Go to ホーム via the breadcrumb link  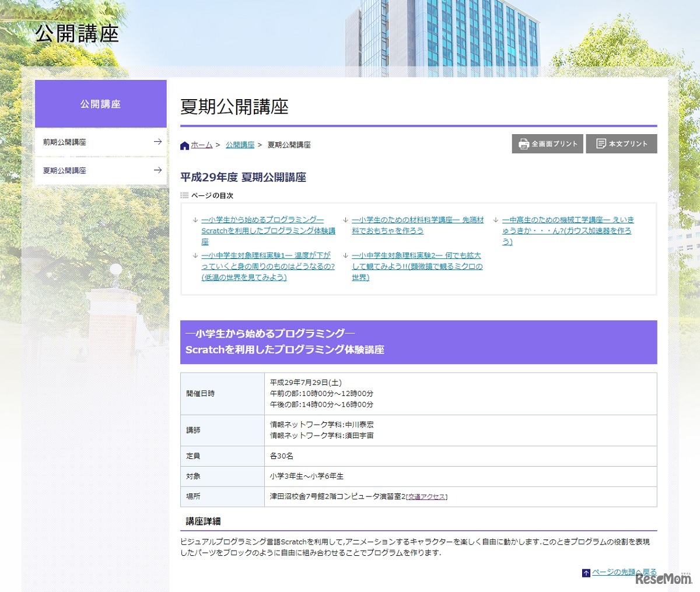(x=202, y=145)
